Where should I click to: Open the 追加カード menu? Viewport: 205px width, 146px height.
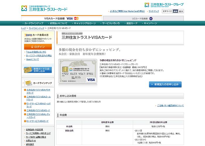pos(131,23)
